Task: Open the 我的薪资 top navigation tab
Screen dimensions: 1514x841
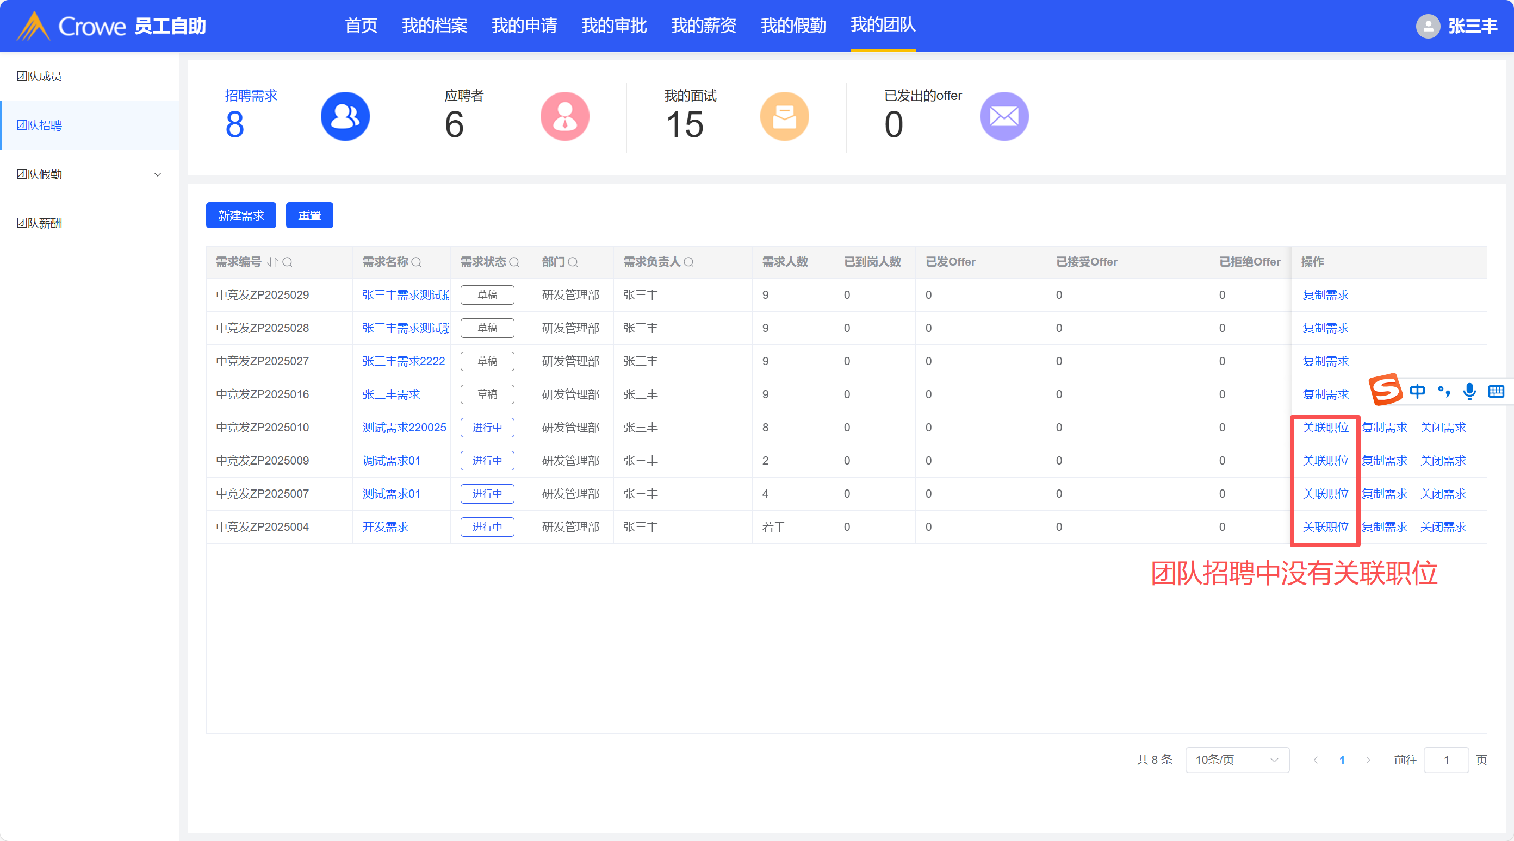Action: 704,25
